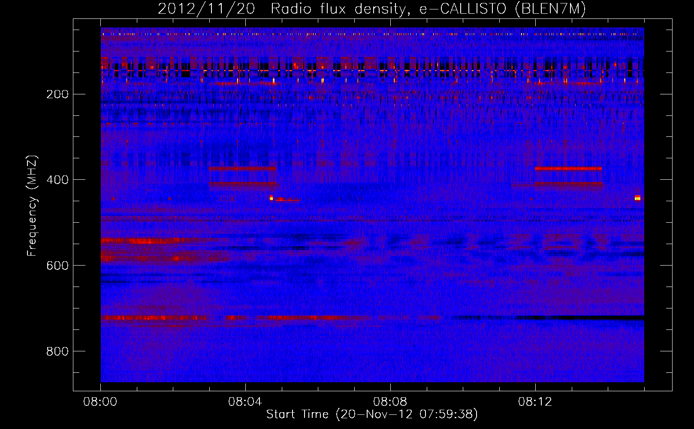Click the '08:12' time tick label
This screenshot has height=429, width=694.
click(535, 402)
